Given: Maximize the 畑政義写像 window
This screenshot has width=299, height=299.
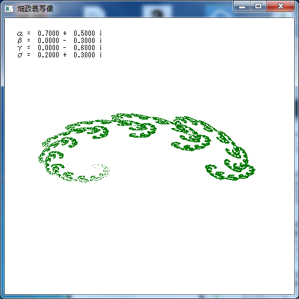Looking at the screenshot, I should pyautogui.click(x=258, y=7).
